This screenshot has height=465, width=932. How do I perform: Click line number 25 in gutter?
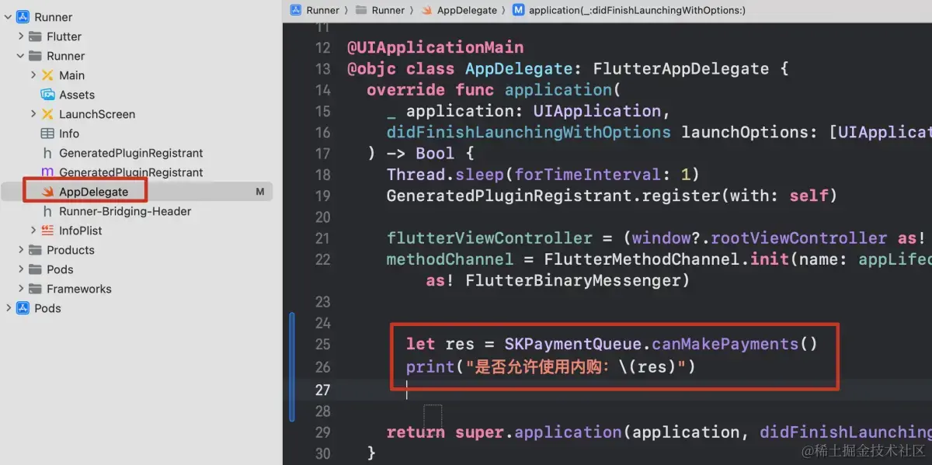322,344
